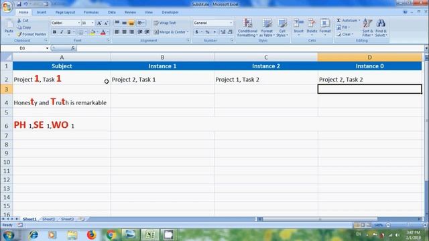
Task: Switch to the Data tab
Action: pyautogui.click(x=112, y=12)
